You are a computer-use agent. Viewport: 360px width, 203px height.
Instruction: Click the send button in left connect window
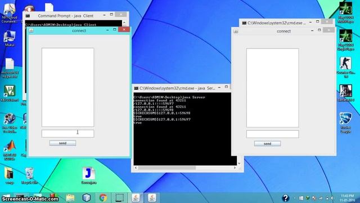[62, 143]
